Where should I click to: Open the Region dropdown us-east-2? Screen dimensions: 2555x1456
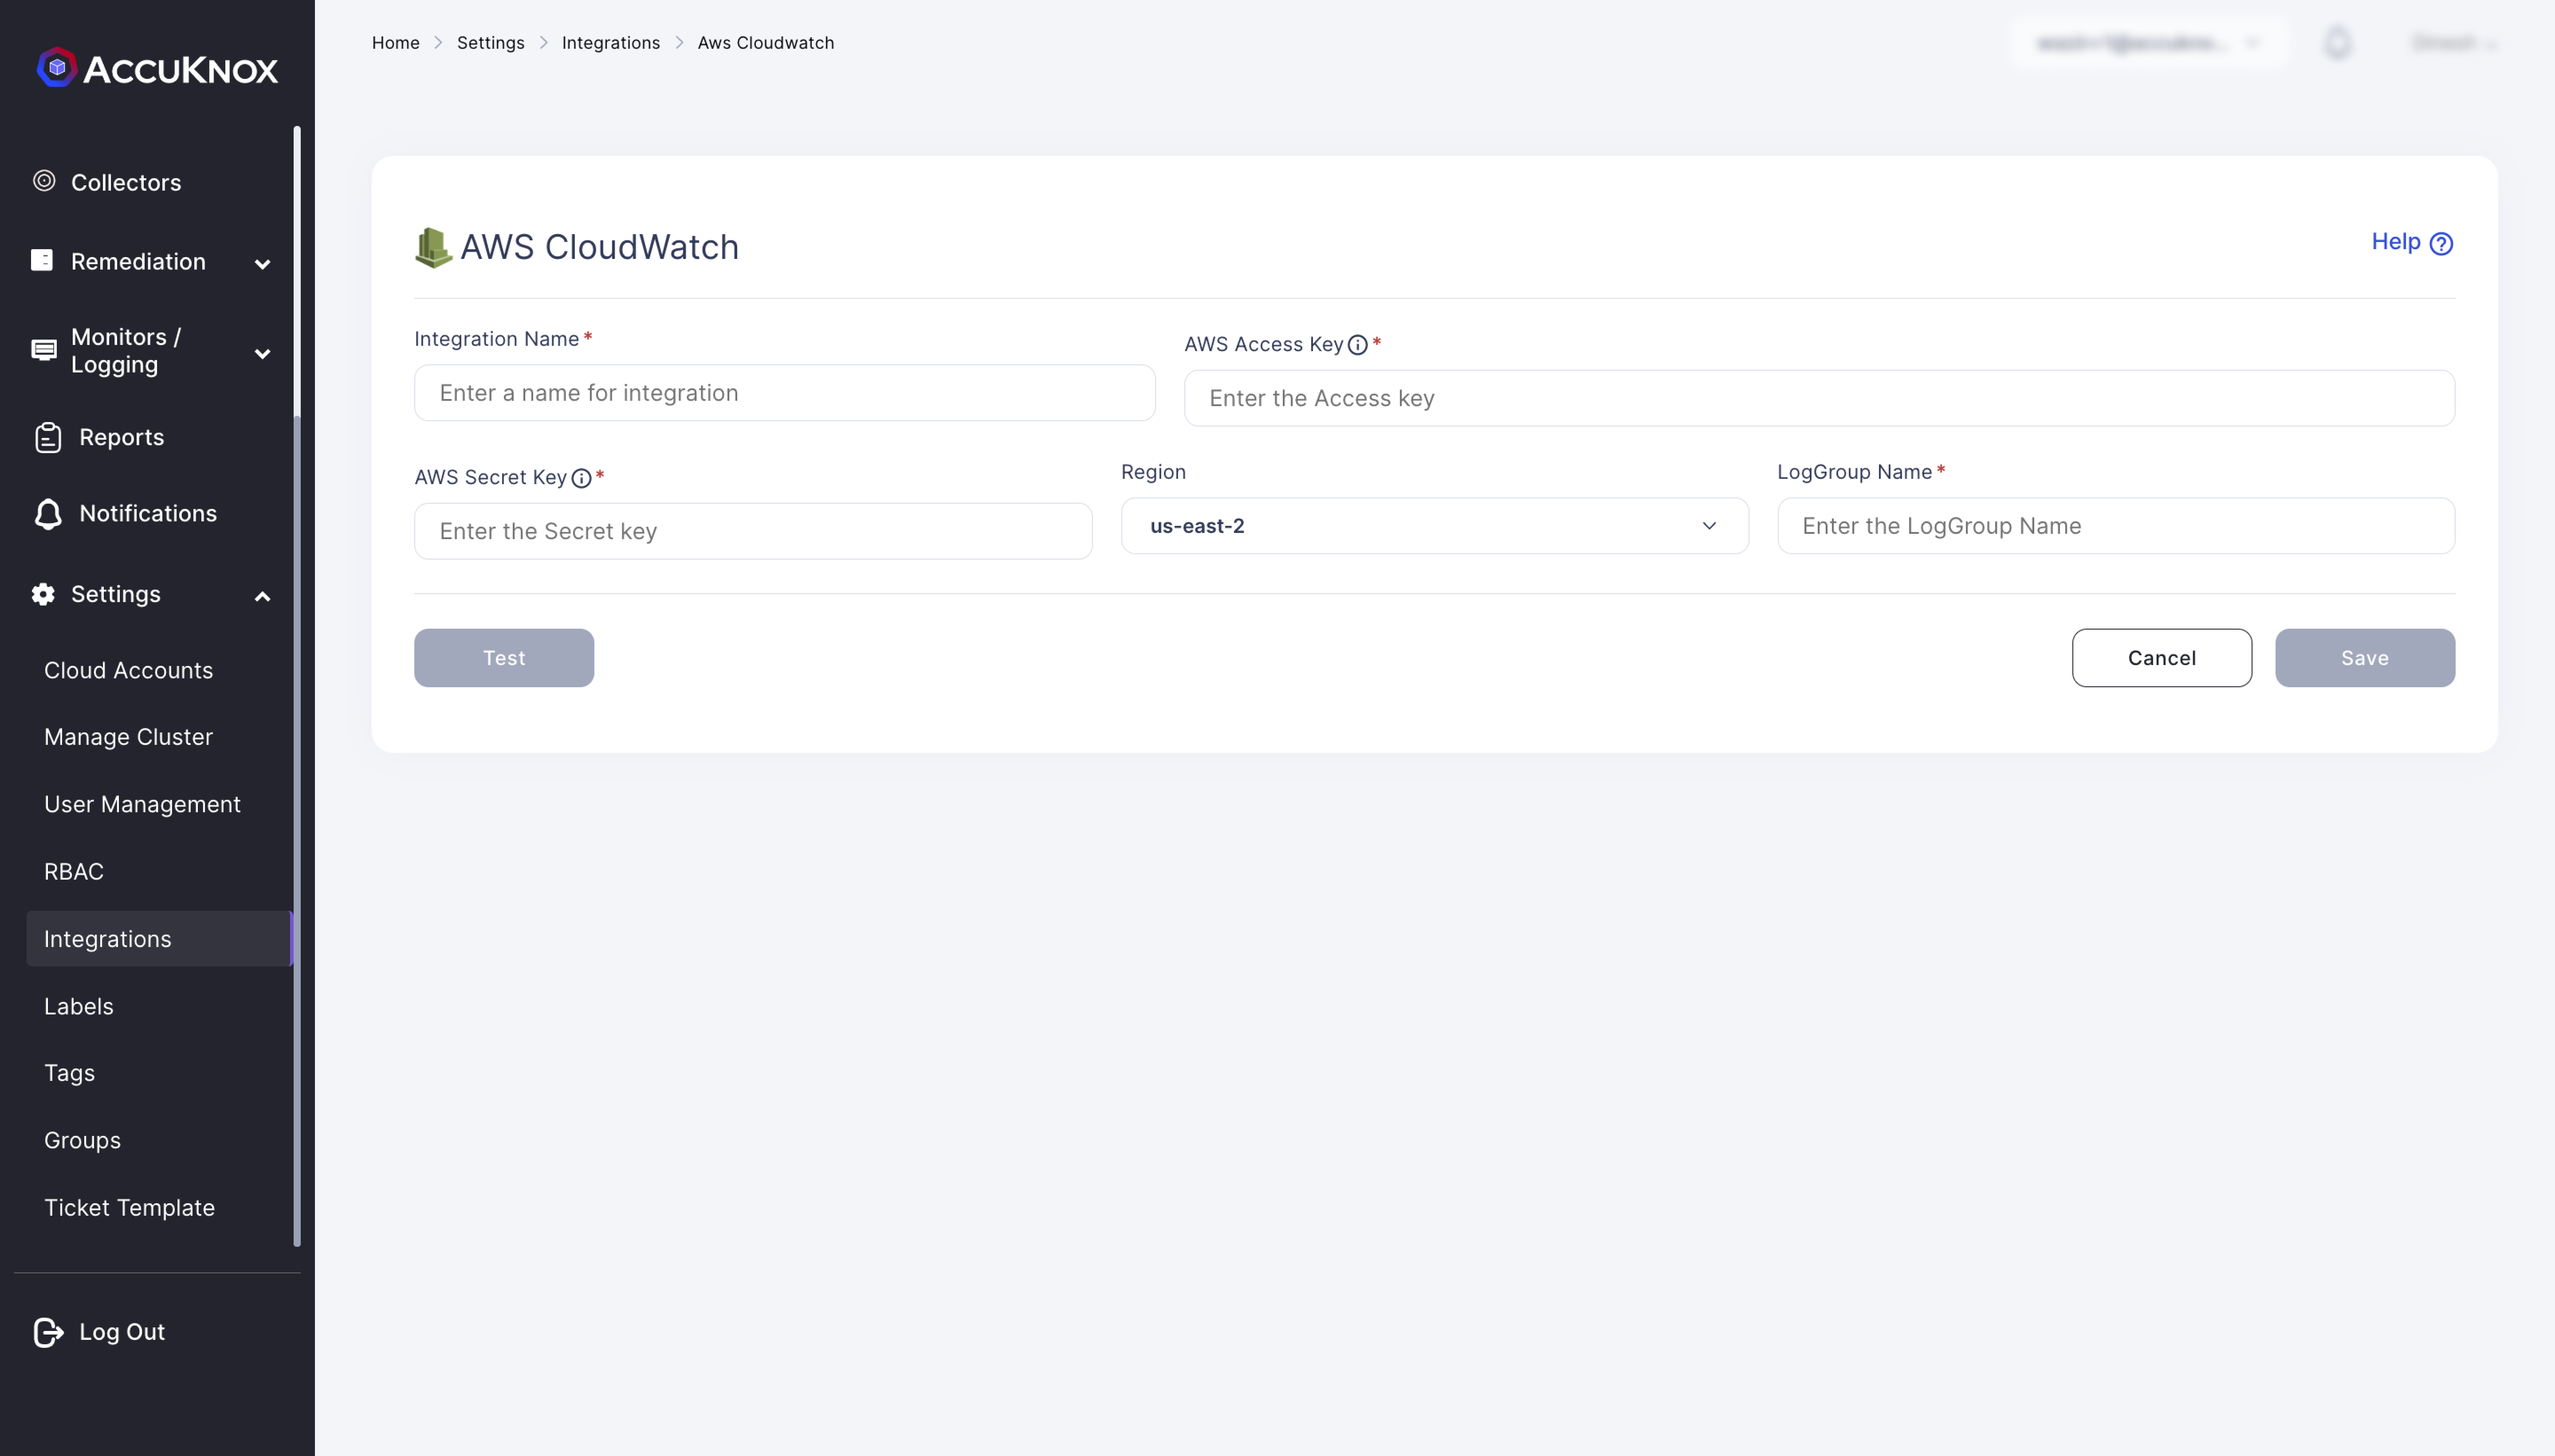point(1435,526)
